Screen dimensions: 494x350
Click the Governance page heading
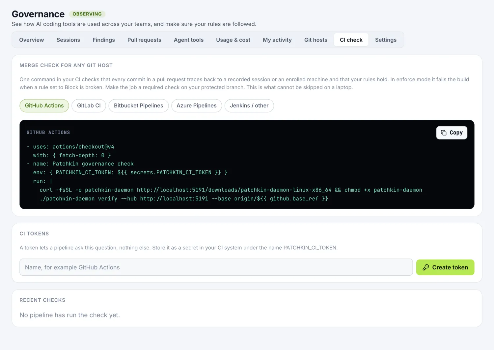(x=38, y=14)
